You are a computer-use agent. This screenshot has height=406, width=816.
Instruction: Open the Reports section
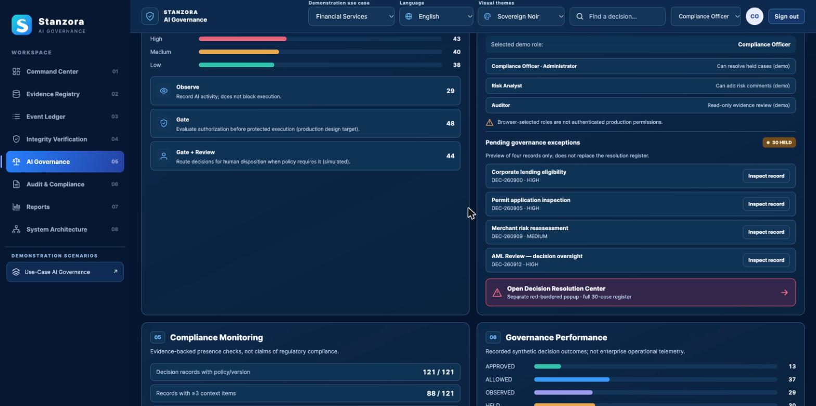65,207
